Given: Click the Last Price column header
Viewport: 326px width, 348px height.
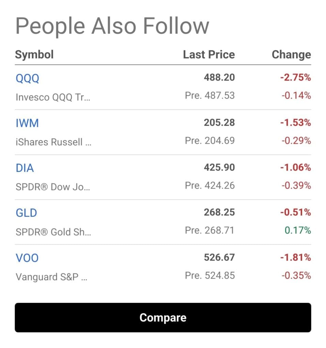Looking at the screenshot, I should (x=209, y=55).
